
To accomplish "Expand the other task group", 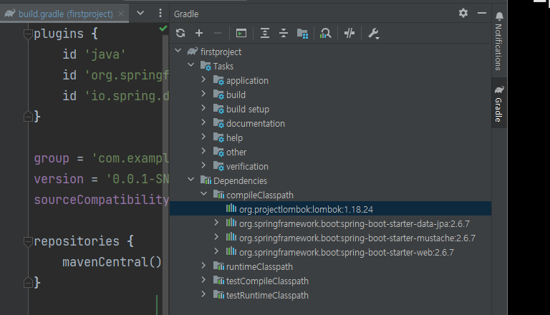I will coord(203,151).
